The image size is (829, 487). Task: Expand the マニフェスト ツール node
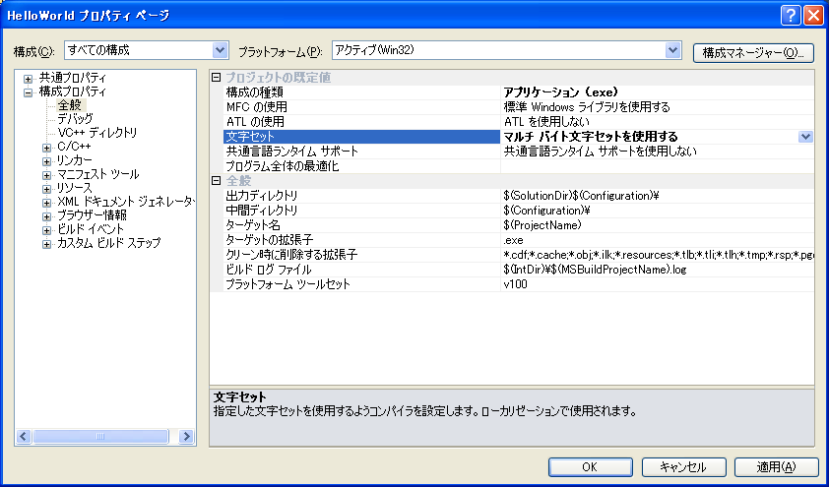47,174
